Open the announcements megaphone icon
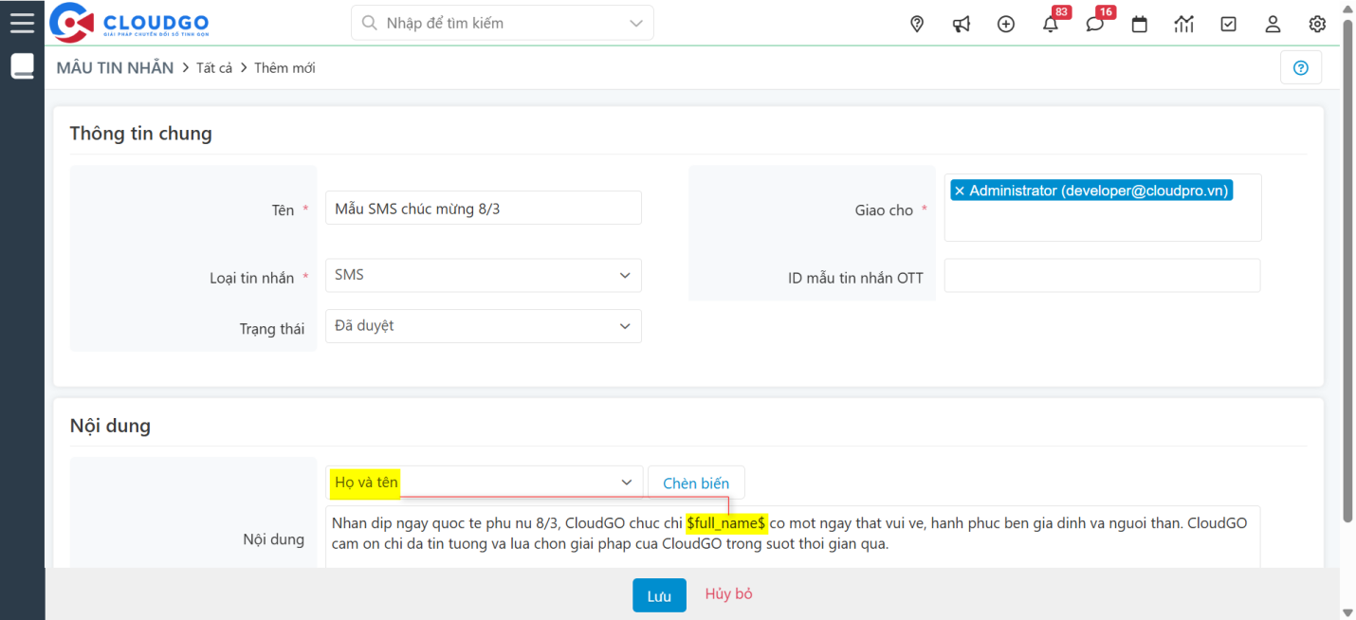 pyautogui.click(x=962, y=24)
